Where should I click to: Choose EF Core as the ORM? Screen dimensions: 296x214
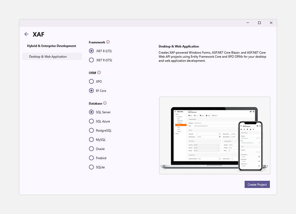pos(91,91)
